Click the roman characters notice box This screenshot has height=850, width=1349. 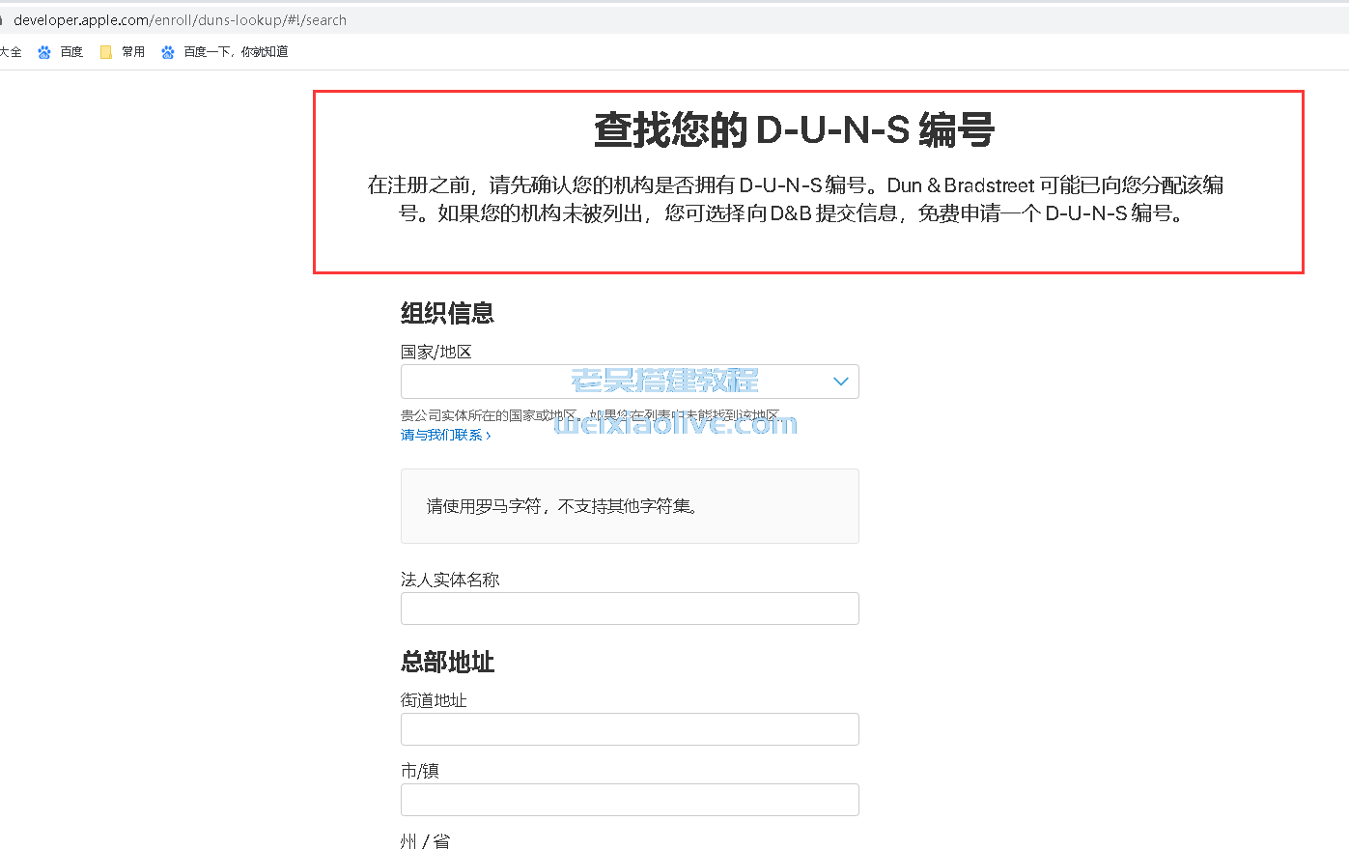[629, 505]
